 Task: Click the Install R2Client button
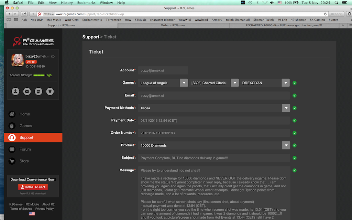coord(33,187)
